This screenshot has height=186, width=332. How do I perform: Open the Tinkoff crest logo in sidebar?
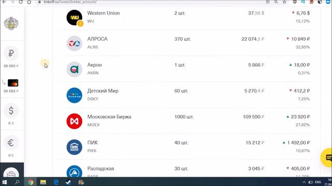point(11,23)
